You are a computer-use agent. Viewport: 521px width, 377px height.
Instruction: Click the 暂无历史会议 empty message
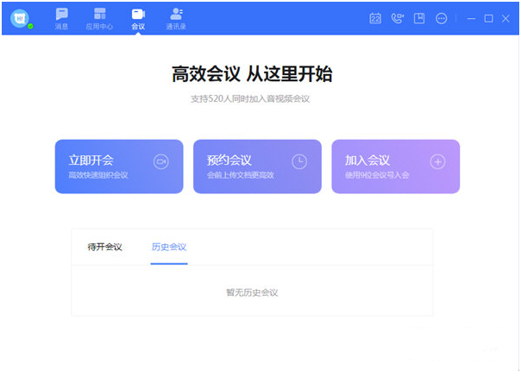pos(252,292)
